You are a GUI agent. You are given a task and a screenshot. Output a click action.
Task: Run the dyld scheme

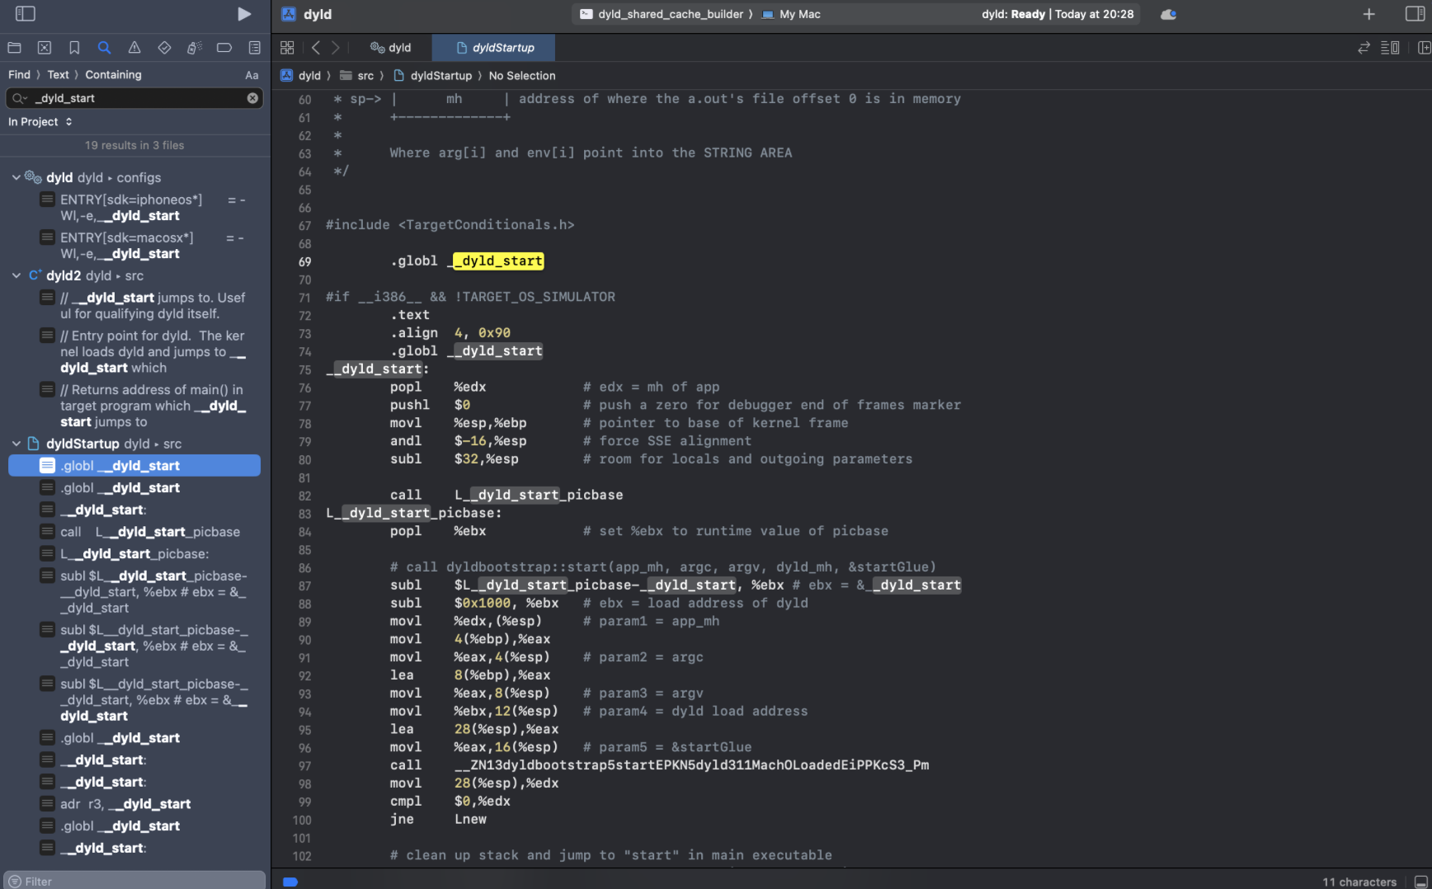click(x=244, y=14)
